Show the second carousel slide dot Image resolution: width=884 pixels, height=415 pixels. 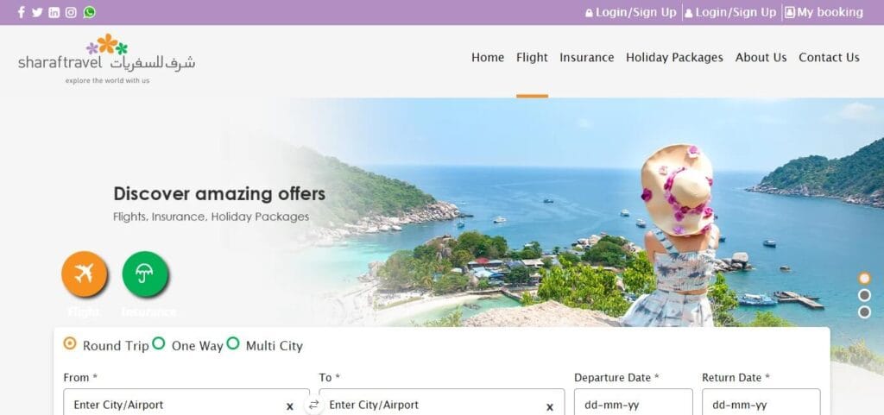[x=864, y=296]
